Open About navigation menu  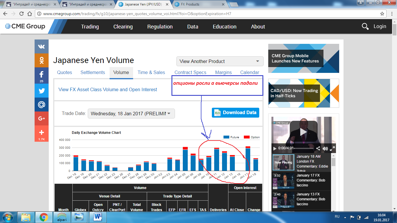[258, 26]
